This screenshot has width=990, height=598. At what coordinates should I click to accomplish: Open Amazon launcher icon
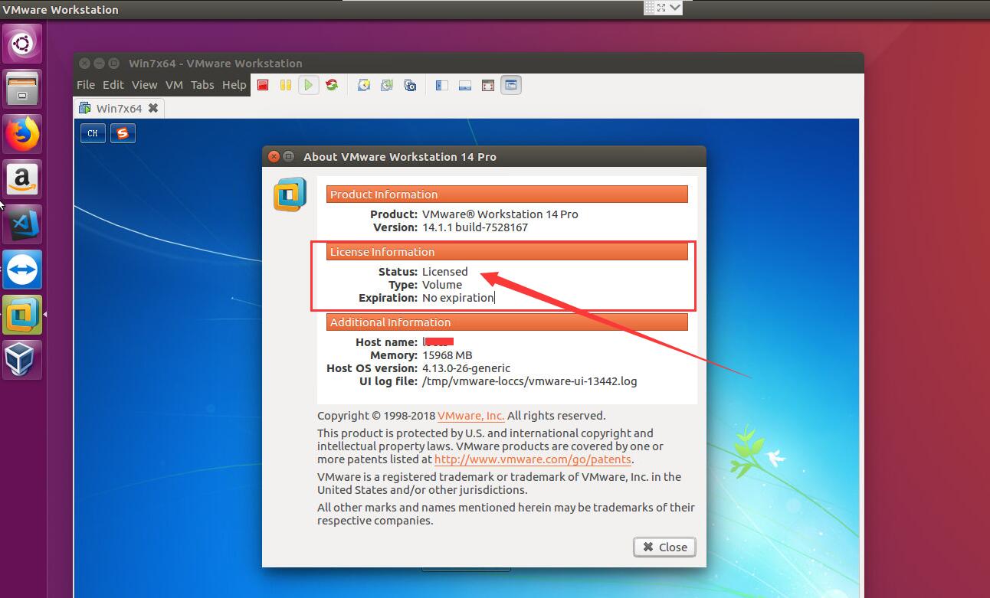[22, 179]
